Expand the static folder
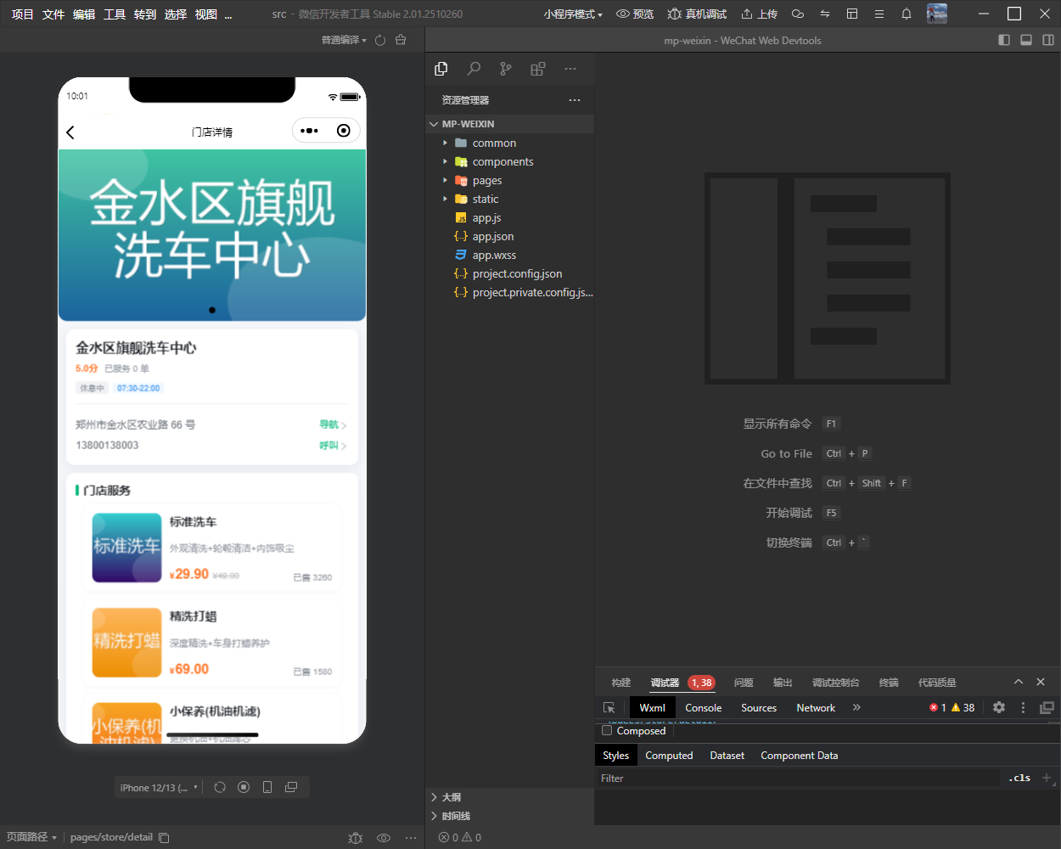The width and height of the screenshot is (1061, 849). [x=445, y=199]
